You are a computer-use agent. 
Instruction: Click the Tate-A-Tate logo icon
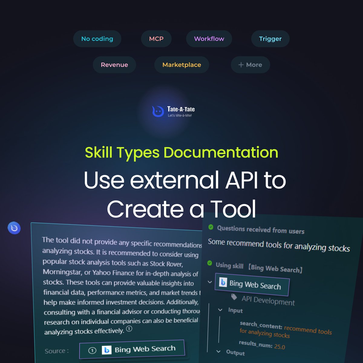click(x=158, y=111)
